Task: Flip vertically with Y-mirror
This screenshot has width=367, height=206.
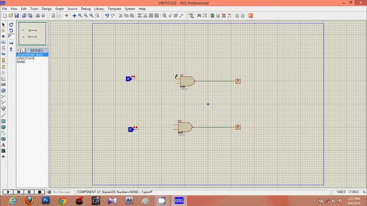Action: 11,49
